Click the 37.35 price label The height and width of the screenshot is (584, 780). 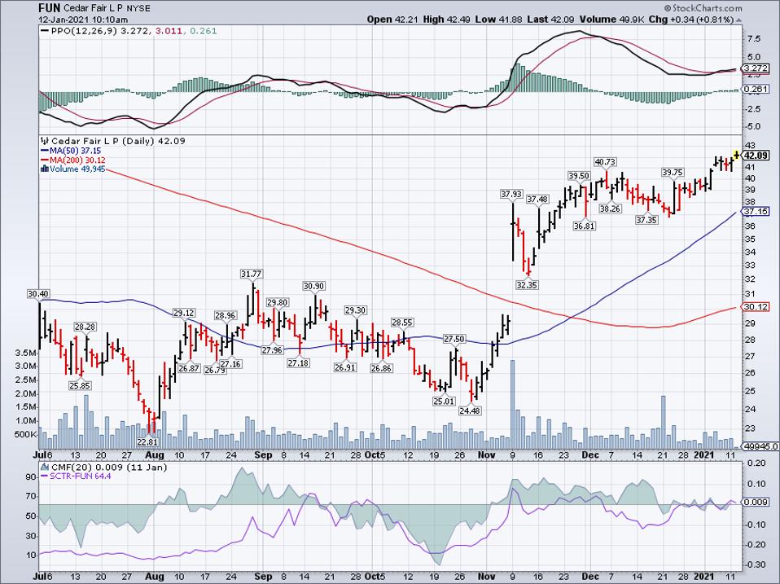click(x=646, y=220)
